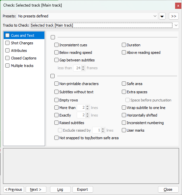The width and height of the screenshot is (182, 195).
Task: Enable Above reading speed check
Action: (x=141, y=53)
